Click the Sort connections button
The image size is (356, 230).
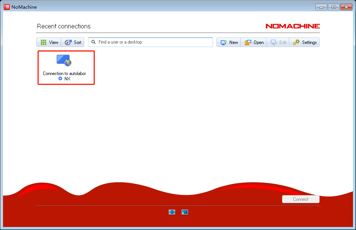73,42
